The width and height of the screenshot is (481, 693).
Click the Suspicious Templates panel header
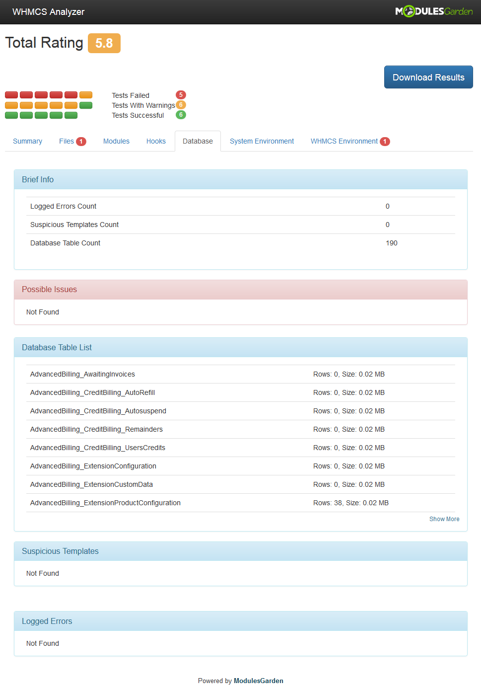click(x=241, y=551)
